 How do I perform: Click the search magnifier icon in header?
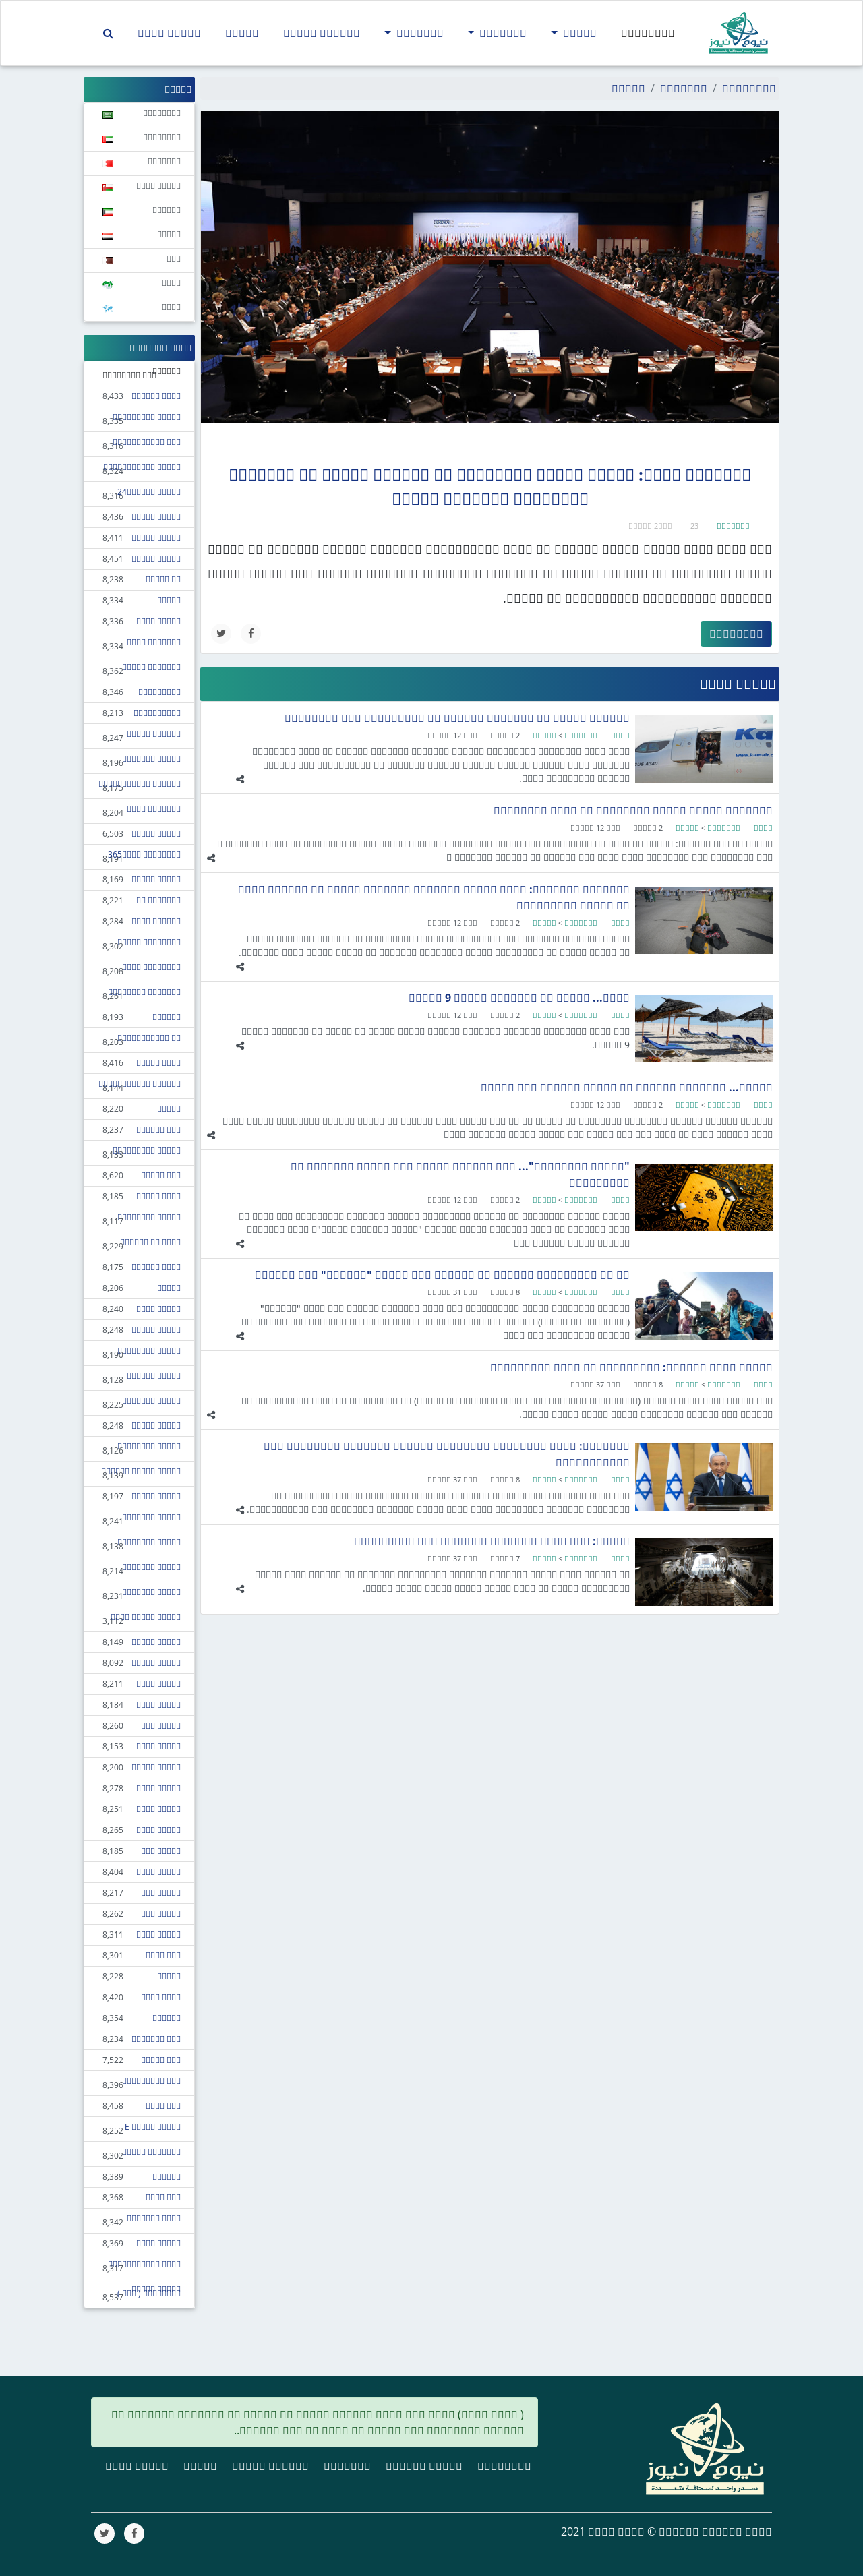108,34
